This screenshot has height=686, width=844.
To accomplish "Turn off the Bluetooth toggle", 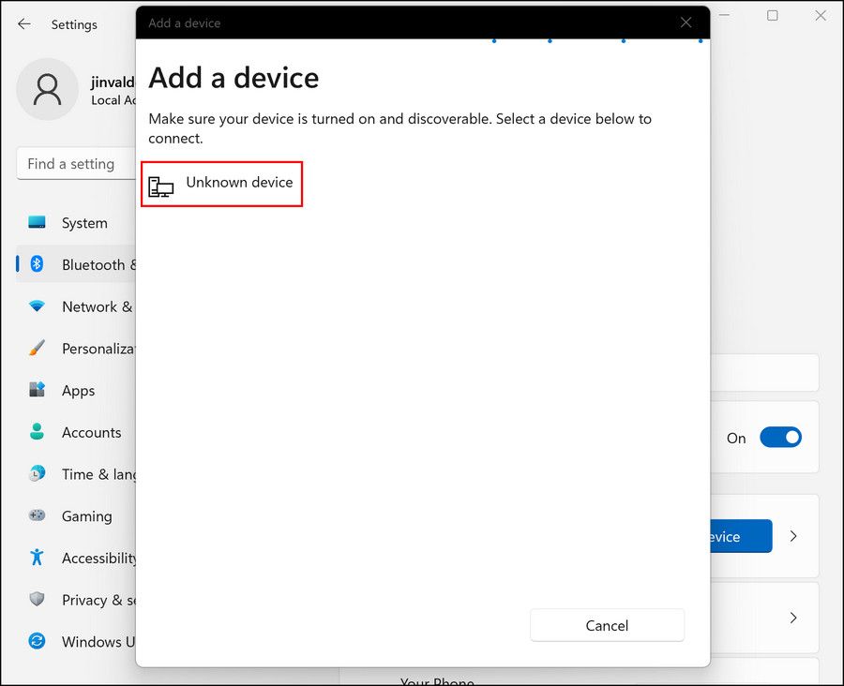I will tap(781, 438).
